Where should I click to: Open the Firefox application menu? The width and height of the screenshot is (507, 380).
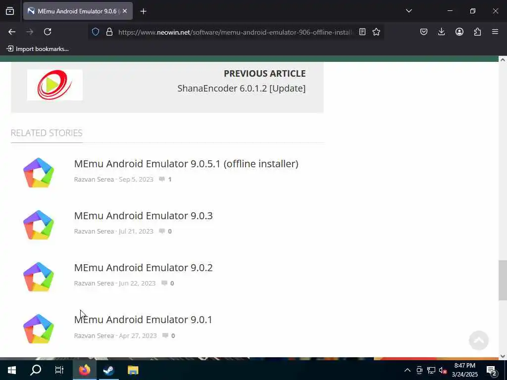(495, 32)
